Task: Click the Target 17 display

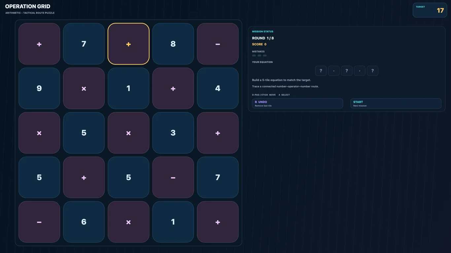Action: 430,10
